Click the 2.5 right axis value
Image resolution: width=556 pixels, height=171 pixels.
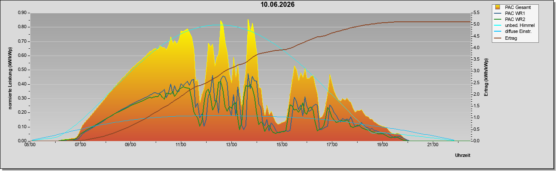[x=476, y=83]
